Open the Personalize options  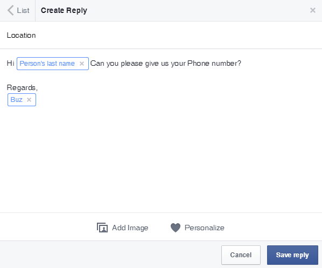click(x=198, y=228)
